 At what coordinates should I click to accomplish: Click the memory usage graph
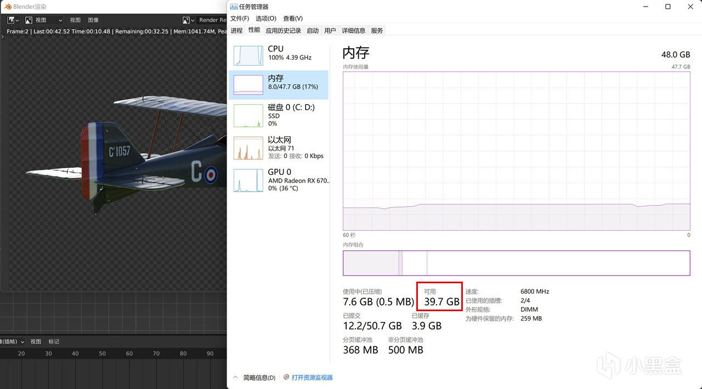[516, 151]
